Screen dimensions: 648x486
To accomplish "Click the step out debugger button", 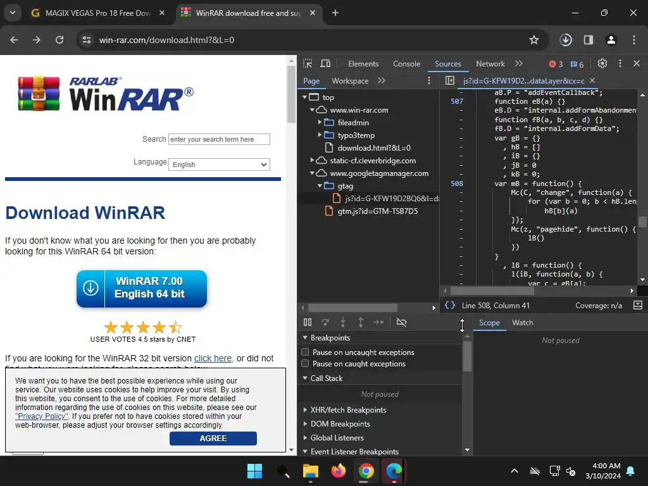I will point(360,322).
